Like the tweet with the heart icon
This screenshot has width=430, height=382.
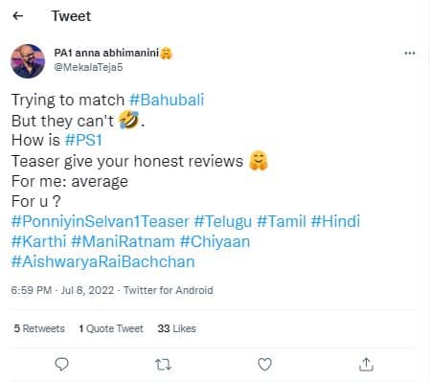point(264,365)
